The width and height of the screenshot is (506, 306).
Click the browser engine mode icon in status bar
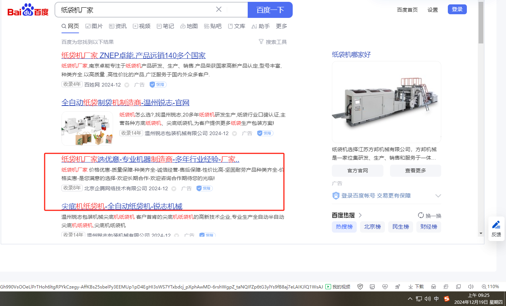[x=446, y=287]
